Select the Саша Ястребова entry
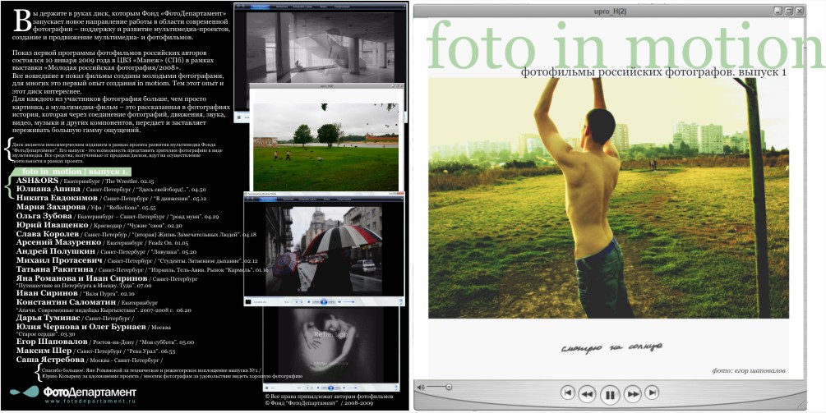Viewport: 826px width, 413px height. click(90, 360)
